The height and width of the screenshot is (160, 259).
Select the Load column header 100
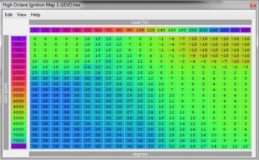point(140,30)
